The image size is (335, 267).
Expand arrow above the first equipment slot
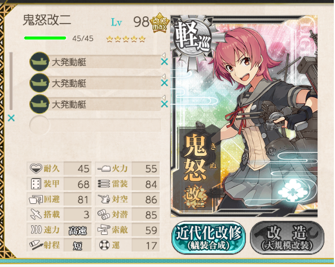tap(164, 55)
